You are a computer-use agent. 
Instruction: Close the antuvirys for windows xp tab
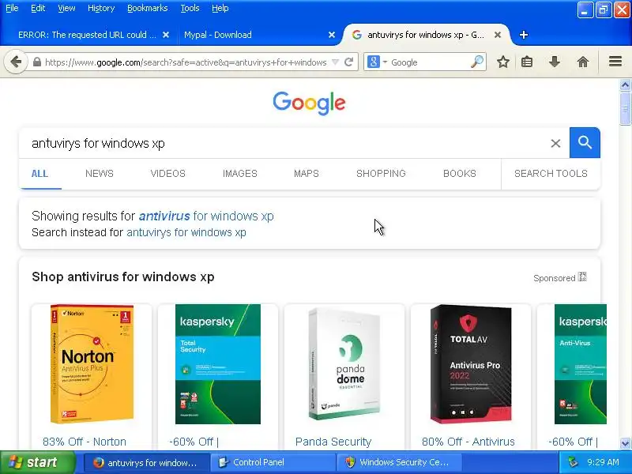498,35
